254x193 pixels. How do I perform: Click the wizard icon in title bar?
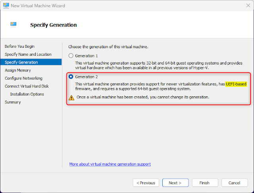pyautogui.click(x=6, y=6)
